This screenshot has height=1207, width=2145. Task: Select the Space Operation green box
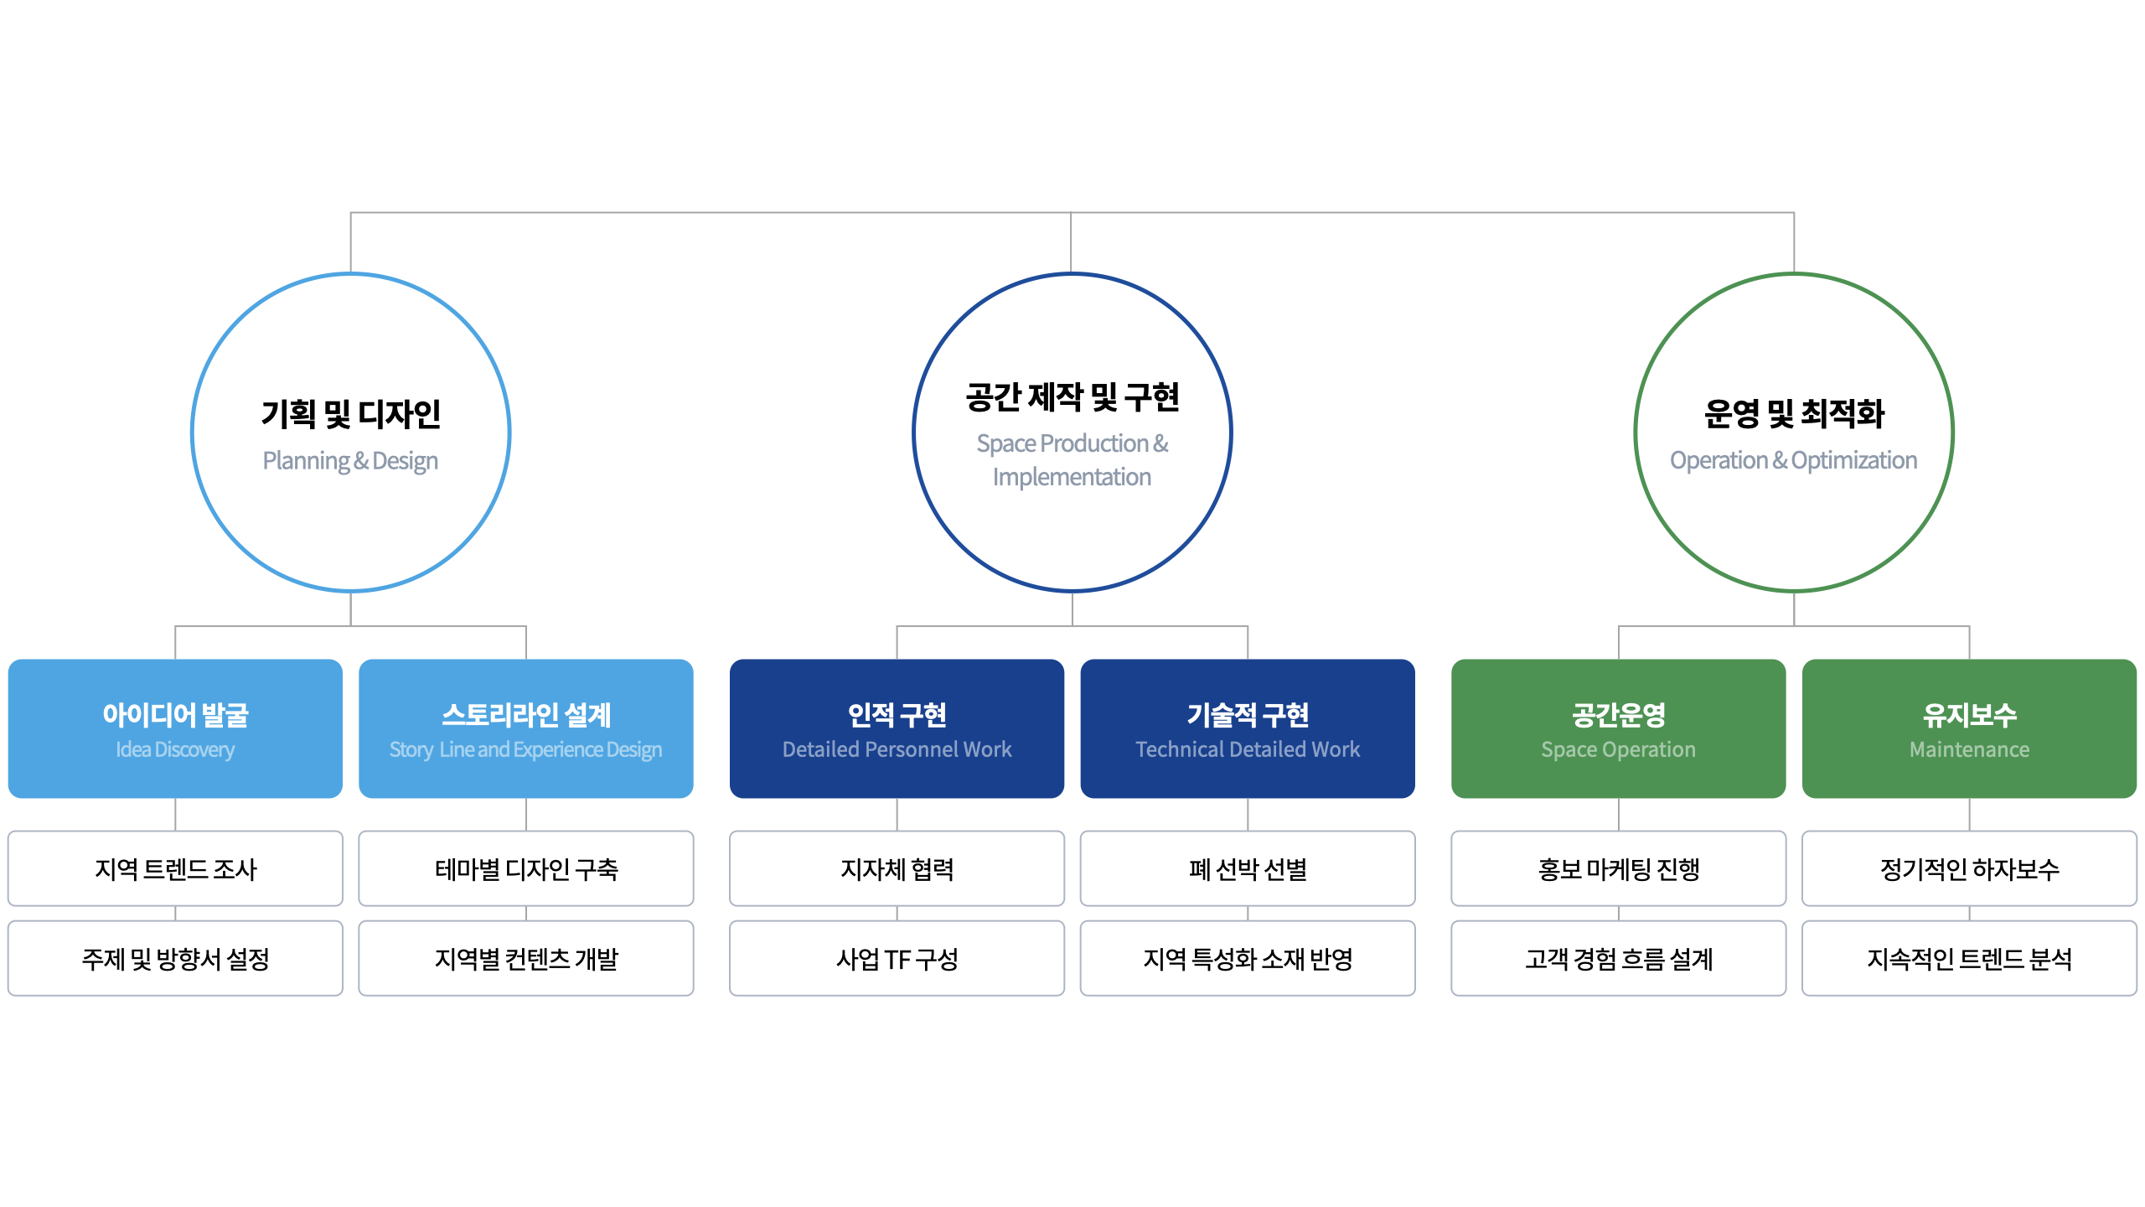click(x=1618, y=728)
